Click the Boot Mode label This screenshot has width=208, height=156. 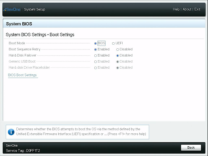click(17, 43)
